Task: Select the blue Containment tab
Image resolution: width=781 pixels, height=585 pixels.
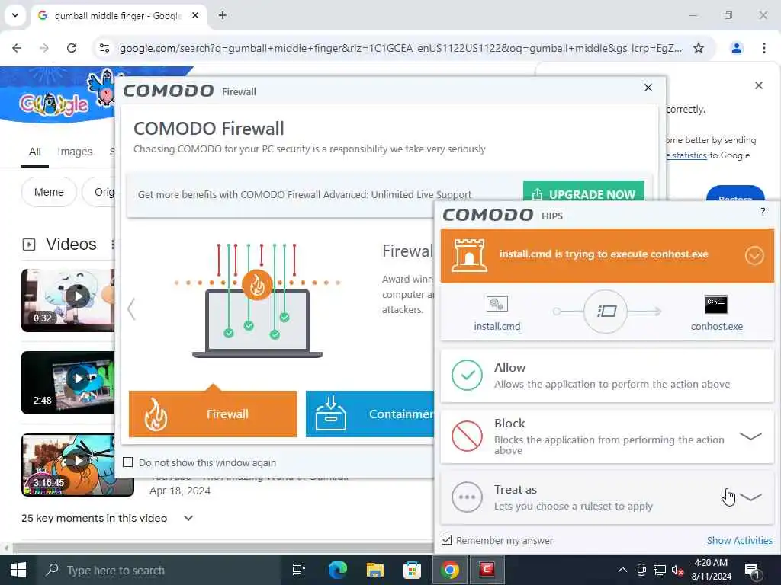Action: click(370, 414)
